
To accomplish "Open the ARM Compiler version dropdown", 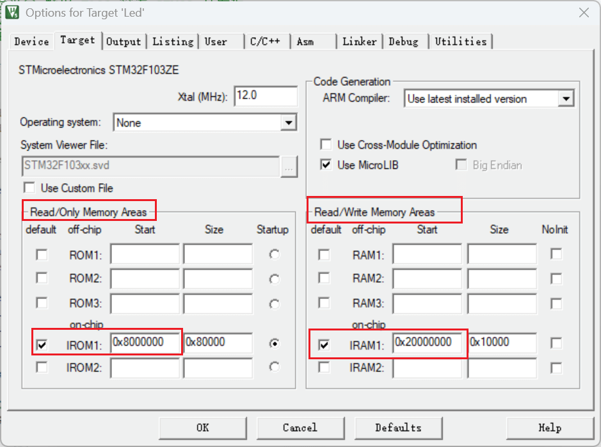I will click(565, 99).
